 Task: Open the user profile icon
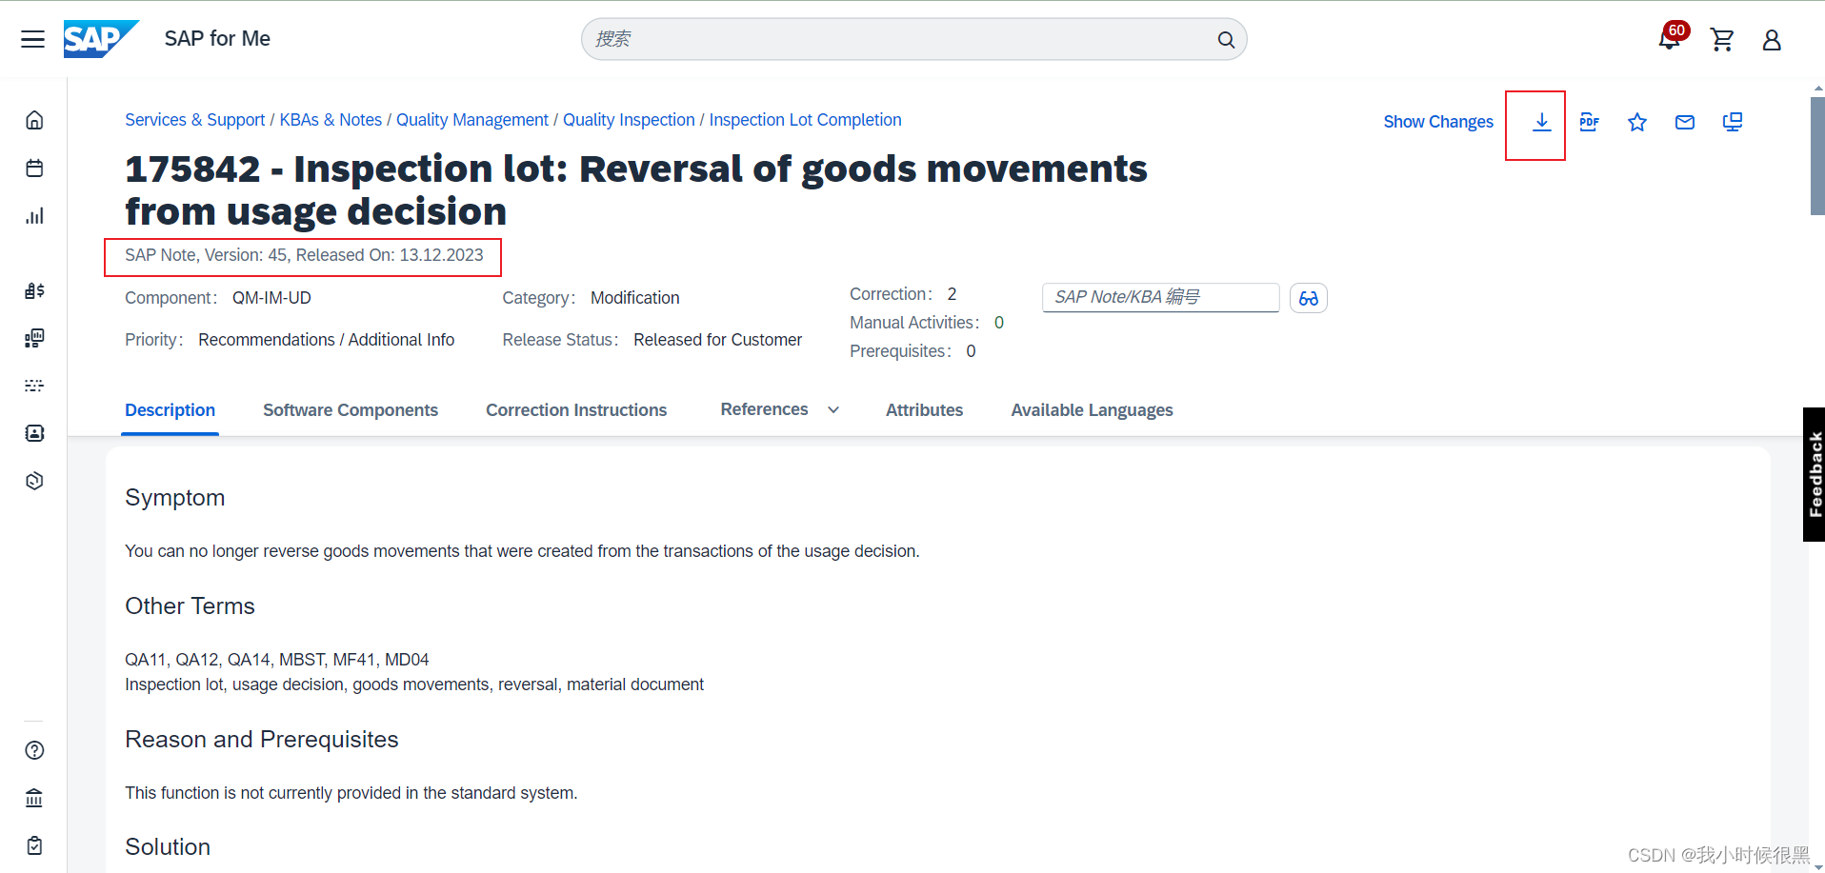point(1772,40)
